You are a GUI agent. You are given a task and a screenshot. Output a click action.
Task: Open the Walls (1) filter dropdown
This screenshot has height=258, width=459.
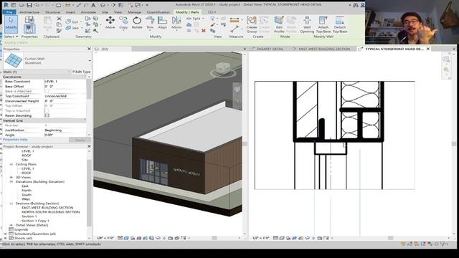[x=69, y=72]
